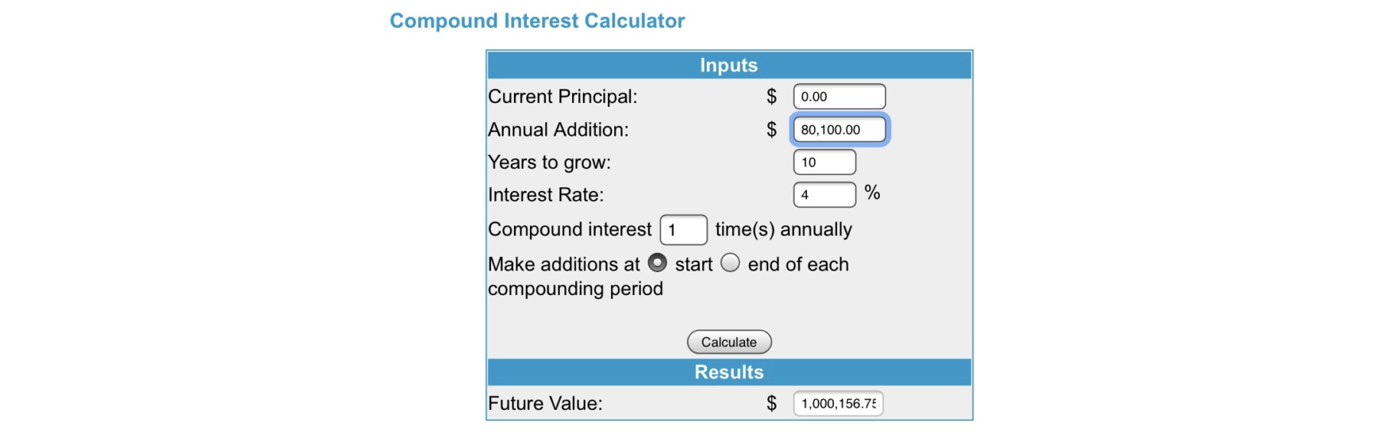1390x433 pixels.
Task: Click the percent sign beside Interest Rate
Action: click(872, 193)
